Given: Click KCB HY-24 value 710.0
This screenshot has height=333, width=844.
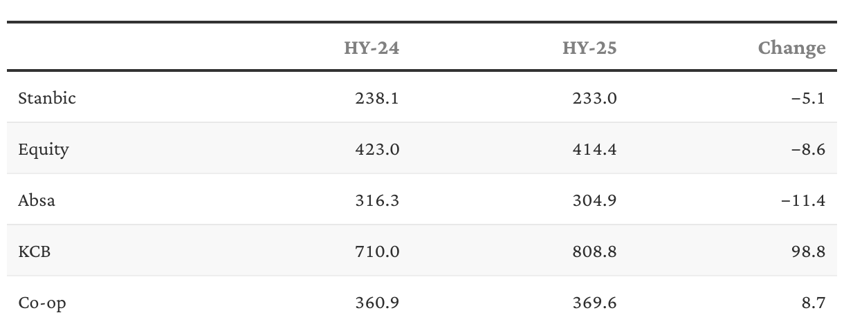Looking at the screenshot, I should [377, 251].
